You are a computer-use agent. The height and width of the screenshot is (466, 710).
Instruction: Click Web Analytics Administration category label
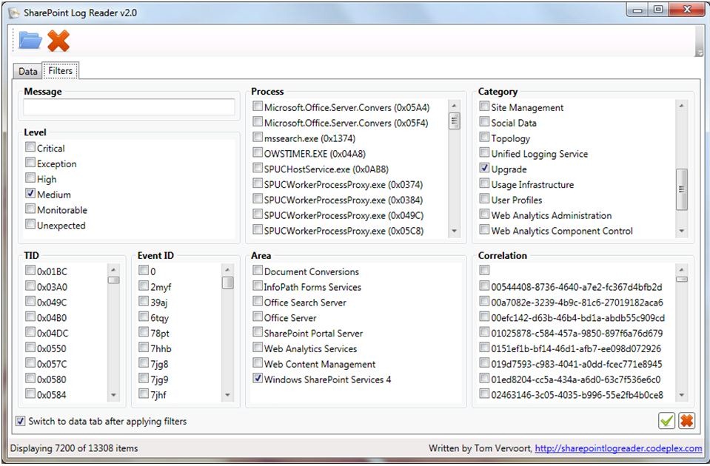(x=551, y=215)
